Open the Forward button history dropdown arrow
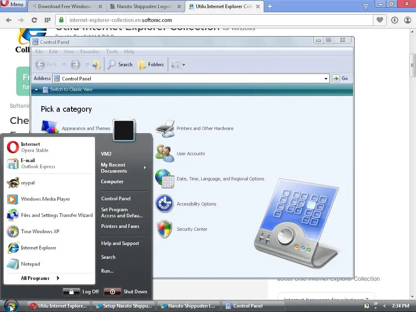 [x=87, y=65]
